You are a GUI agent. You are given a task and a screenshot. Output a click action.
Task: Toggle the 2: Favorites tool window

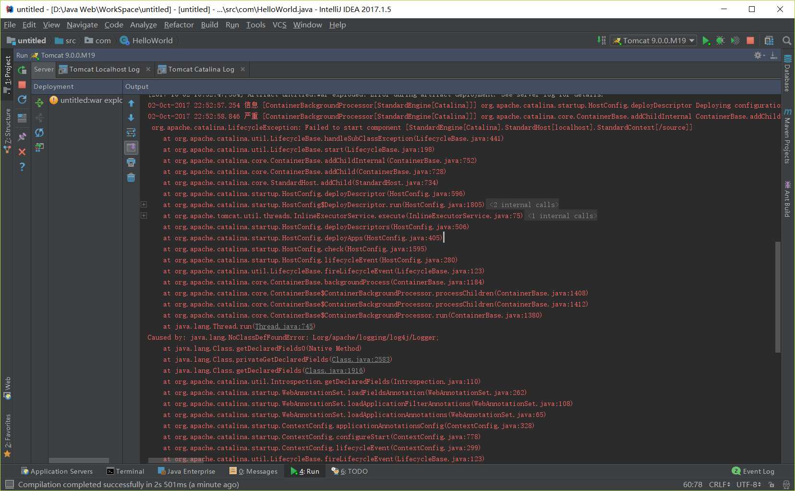pos(8,435)
